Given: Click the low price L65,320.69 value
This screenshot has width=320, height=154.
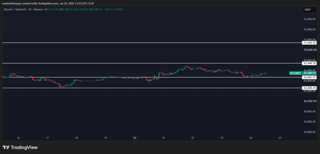Looking at the screenshot, I should coord(81,9).
